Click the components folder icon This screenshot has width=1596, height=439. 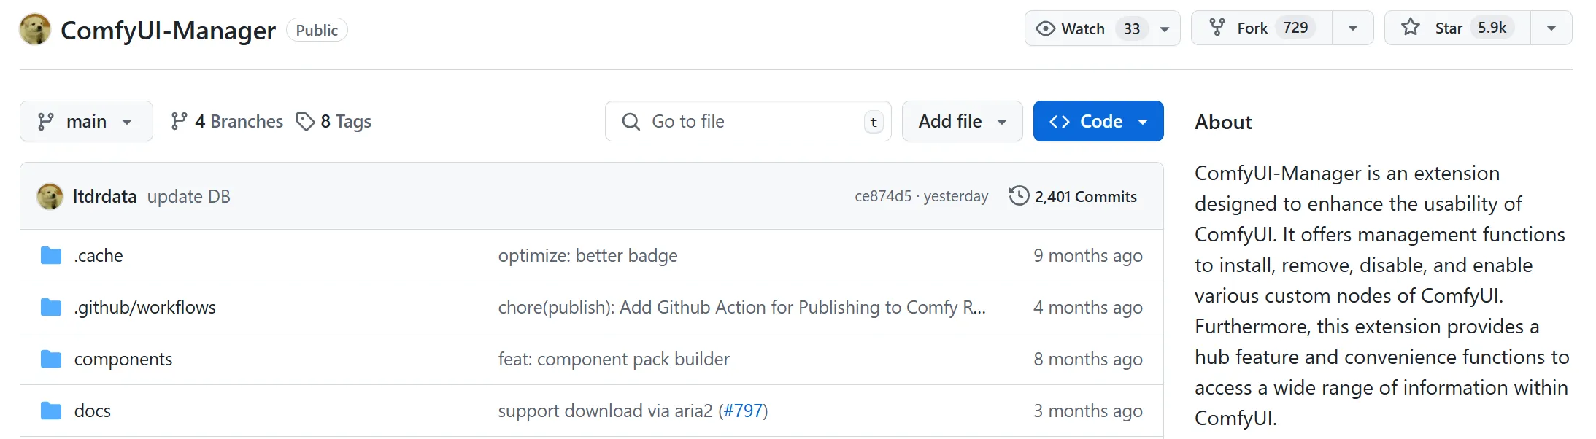pos(51,360)
